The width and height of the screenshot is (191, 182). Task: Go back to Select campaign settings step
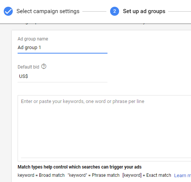tap(48, 11)
